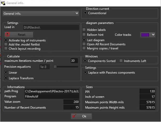161x122 pixels.
Task: Toggle the Hidden labels checkbox
Action: pos(84,30)
